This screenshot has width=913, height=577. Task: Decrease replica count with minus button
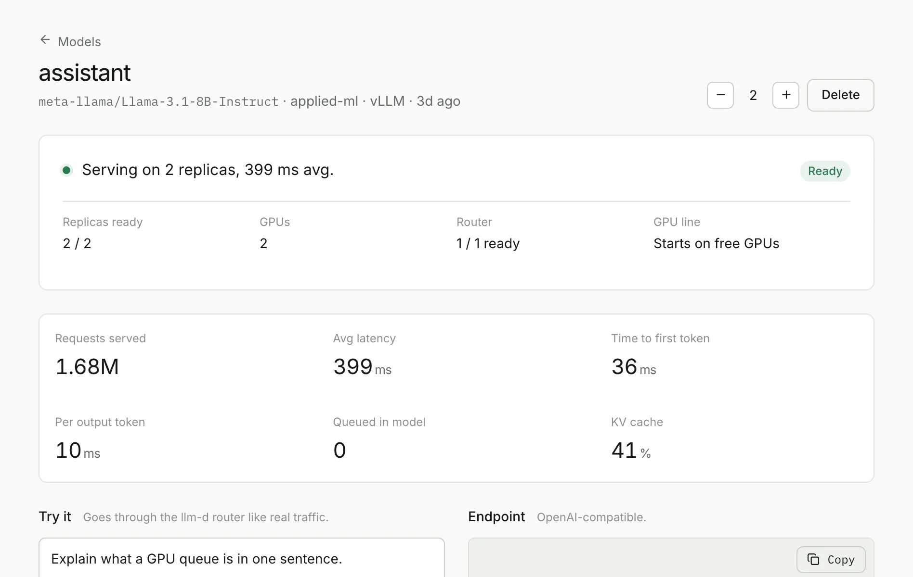coord(720,95)
